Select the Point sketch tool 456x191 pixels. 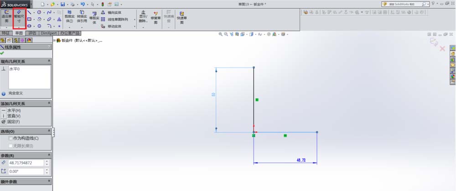[59, 26]
